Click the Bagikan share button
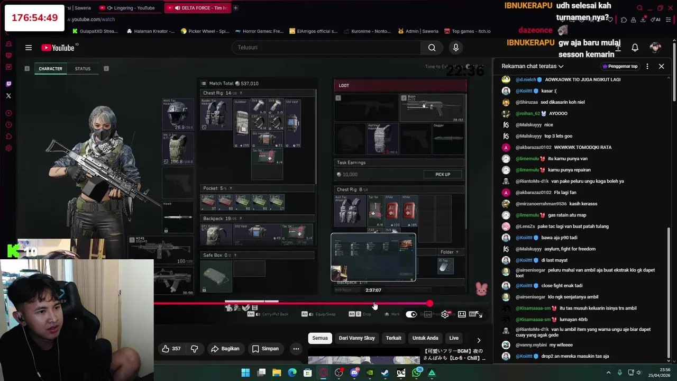Viewport: 677px width, 381px height. tap(225, 349)
